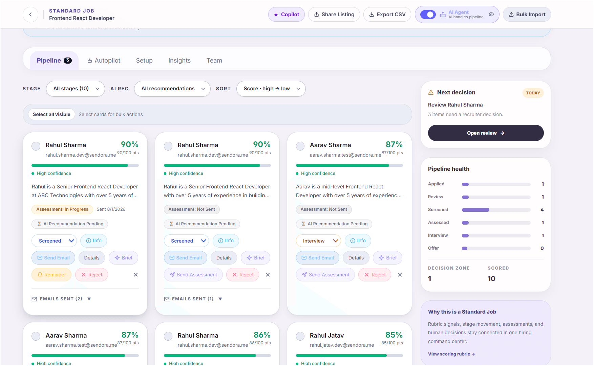
Task: Open the All recommendations filter dropdown
Action: click(x=172, y=89)
